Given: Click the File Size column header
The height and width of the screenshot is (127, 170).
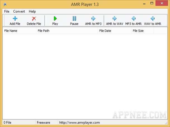Looking at the screenshot, I should tap(143, 31).
